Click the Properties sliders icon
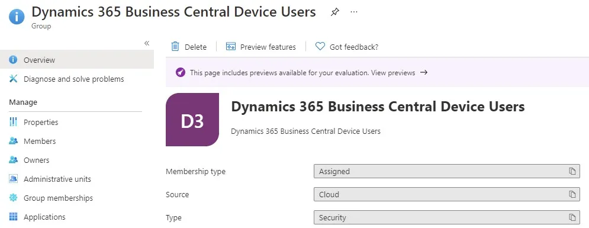 point(13,122)
